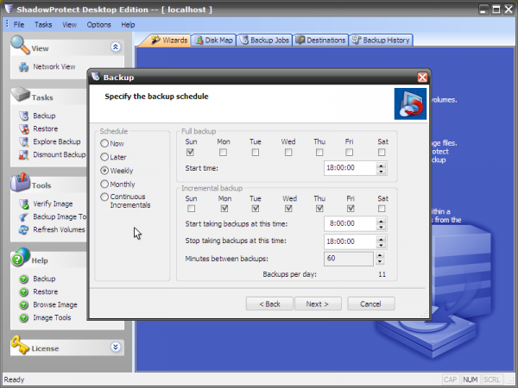Open the Help menu

tap(128, 25)
